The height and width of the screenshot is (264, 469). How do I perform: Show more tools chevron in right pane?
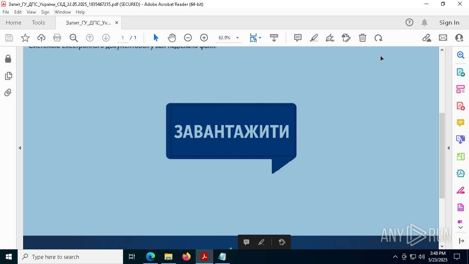click(x=461, y=228)
